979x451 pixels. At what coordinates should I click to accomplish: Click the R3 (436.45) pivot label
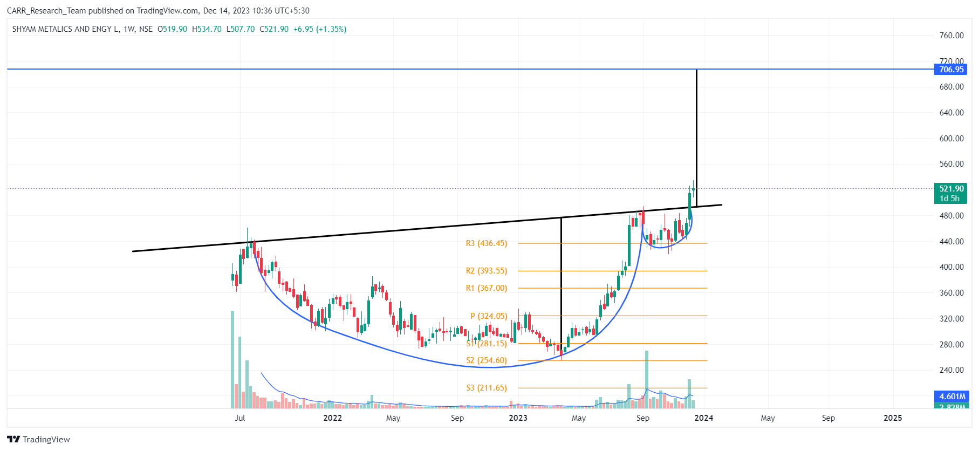(487, 243)
